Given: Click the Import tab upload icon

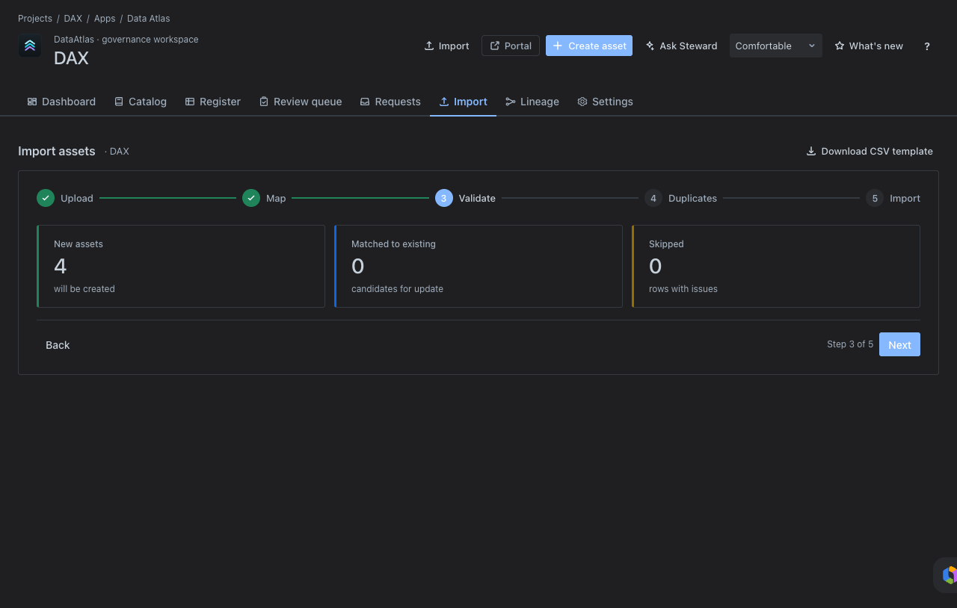Looking at the screenshot, I should pos(444,102).
